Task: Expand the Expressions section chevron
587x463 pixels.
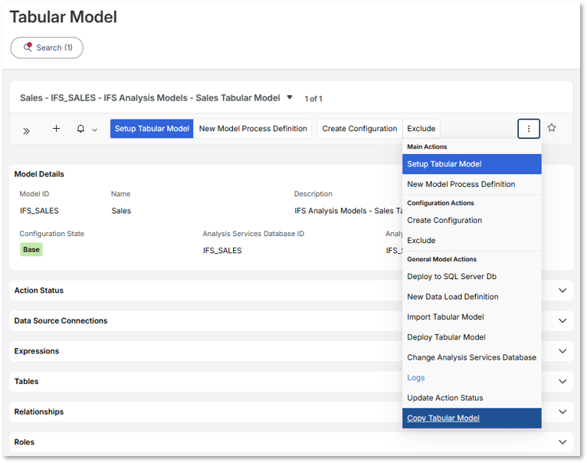Action: [x=562, y=351]
